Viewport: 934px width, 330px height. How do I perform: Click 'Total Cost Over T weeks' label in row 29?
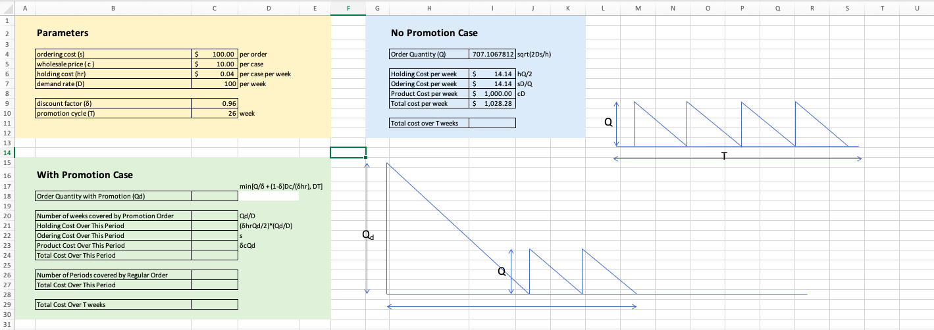pos(113,304)
